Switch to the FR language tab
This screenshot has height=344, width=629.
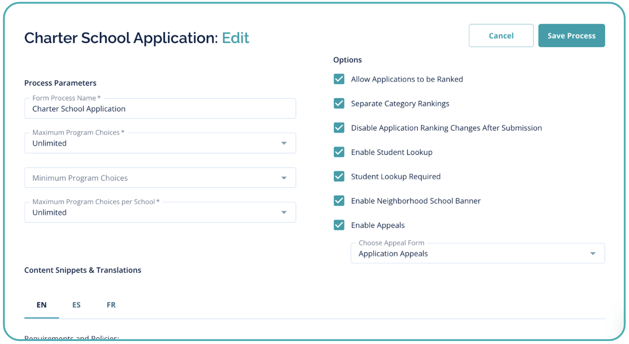click(111, 305)
